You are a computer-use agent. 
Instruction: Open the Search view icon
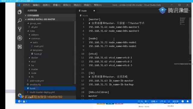point(20,21)
